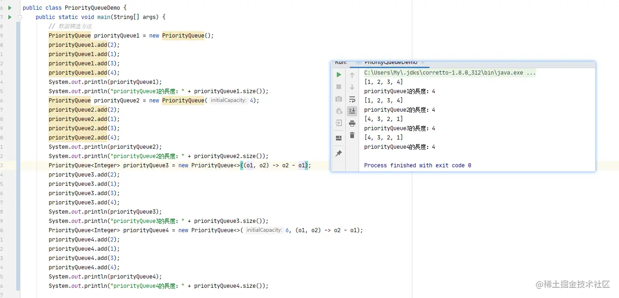Run main method via its gutter arrow
619x298 pixels.
pos(10,17)
